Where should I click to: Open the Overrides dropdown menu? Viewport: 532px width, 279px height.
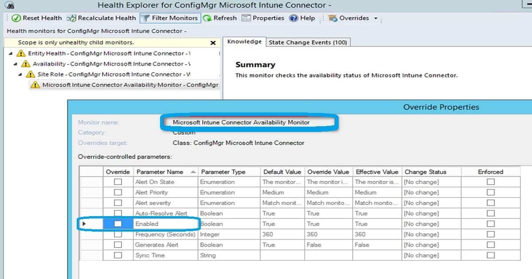click(x=353, y=18)
